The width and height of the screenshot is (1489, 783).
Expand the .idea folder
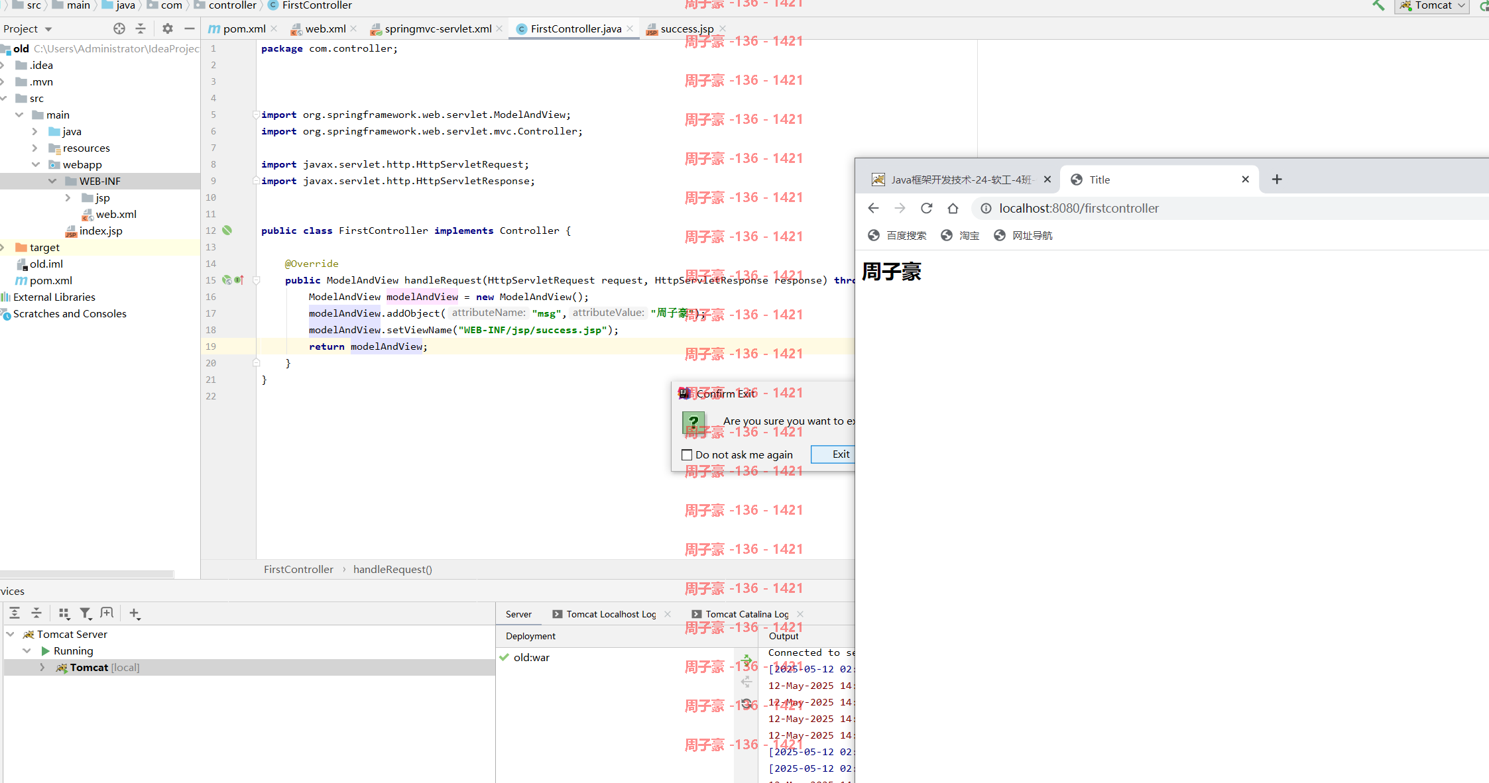click(x=3, y=65)
